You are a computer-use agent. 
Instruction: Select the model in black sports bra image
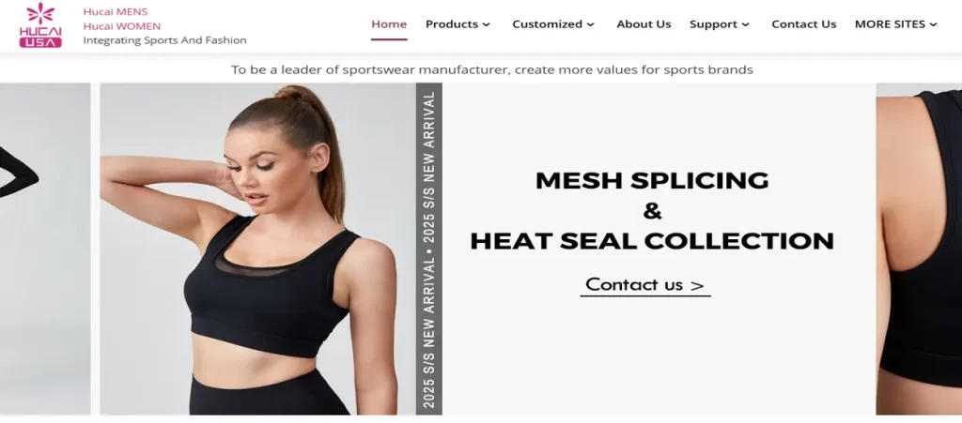click(x=257, y=249)
